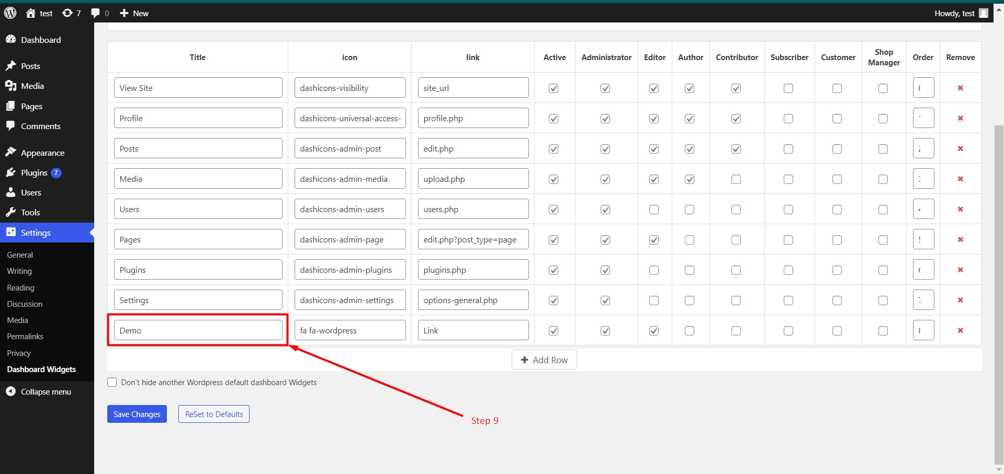The image size is (1004, 474).
Task: Open the updates icon showing 7
Action: [x=71, y=13]
